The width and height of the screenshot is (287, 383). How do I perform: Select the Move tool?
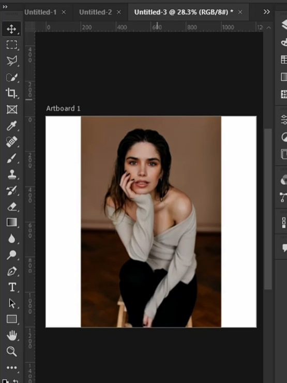click(11, 29)
